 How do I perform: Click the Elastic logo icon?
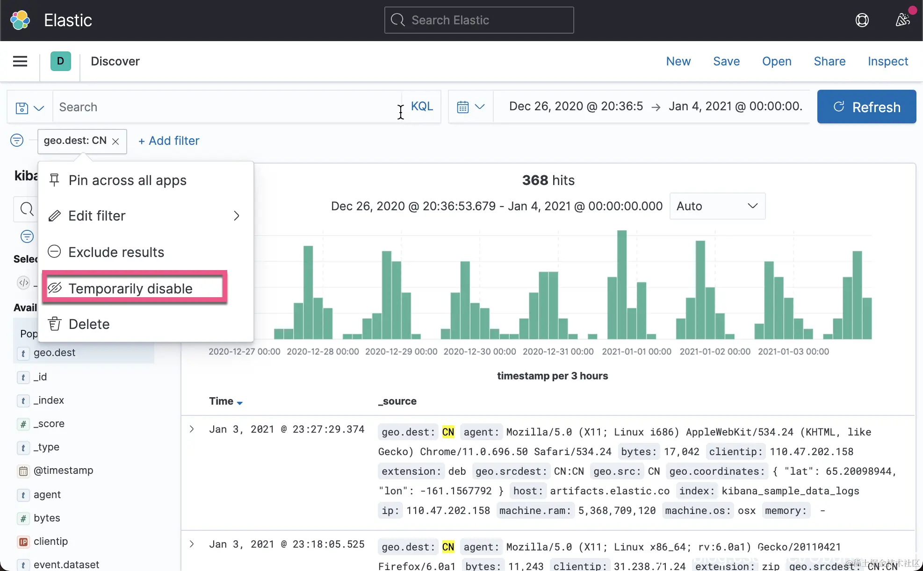pyautogui.click(x=20, y=20)
